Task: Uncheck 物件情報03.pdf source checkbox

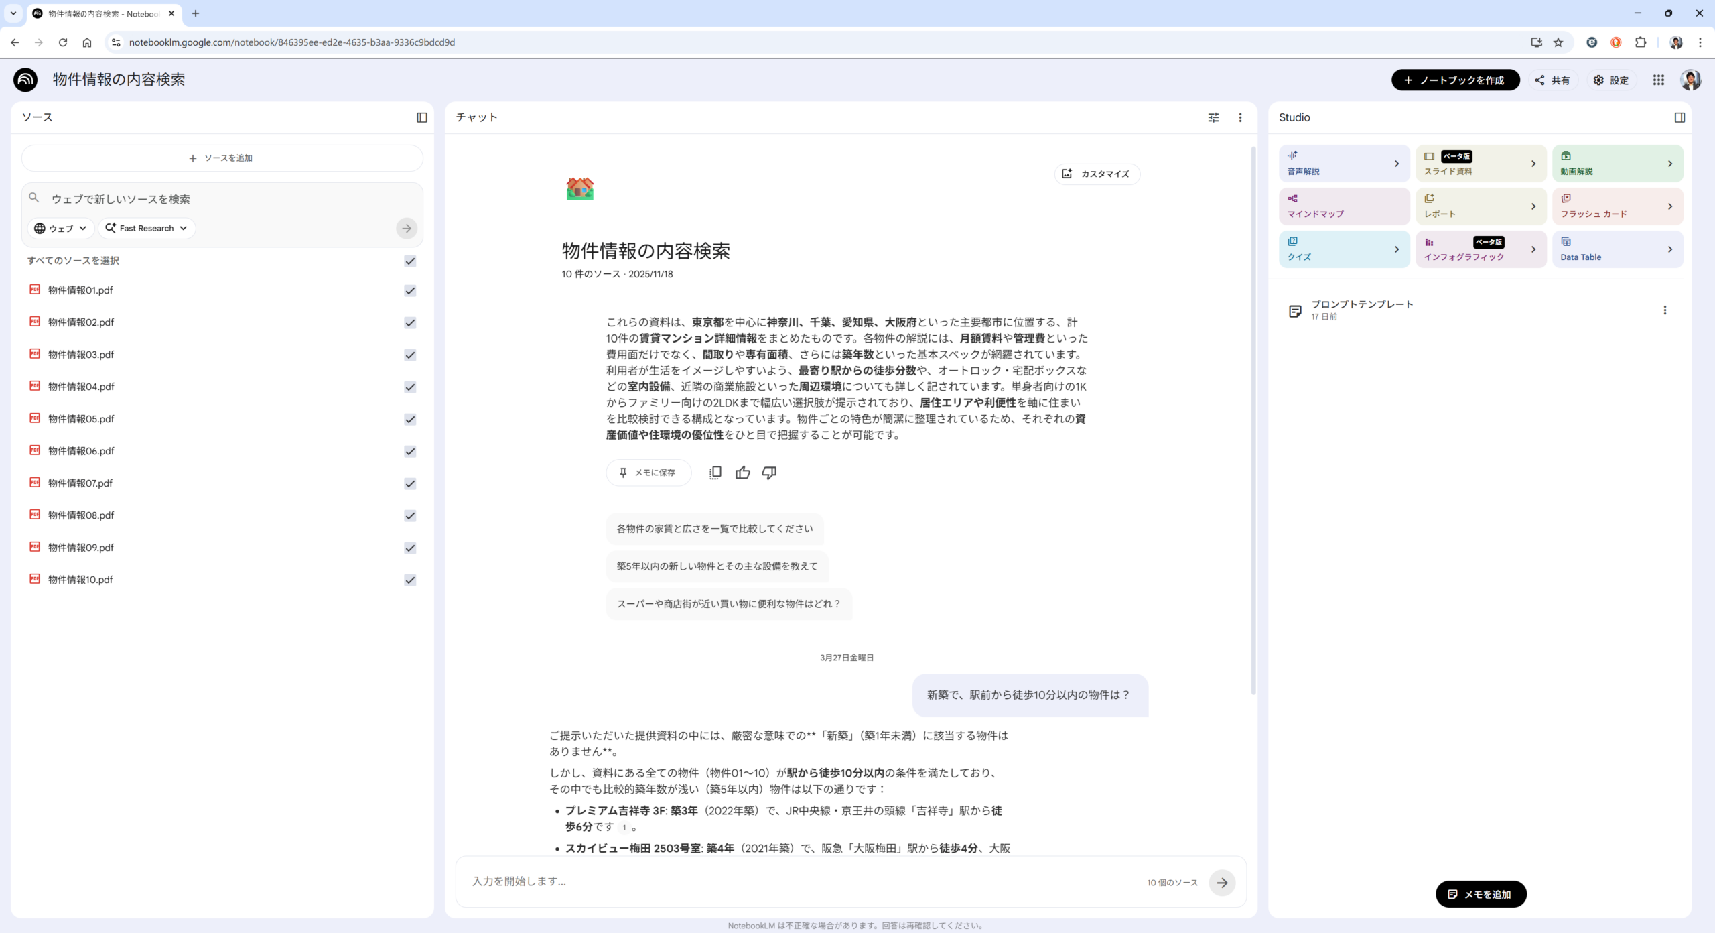Action: [x=410, y=355]
